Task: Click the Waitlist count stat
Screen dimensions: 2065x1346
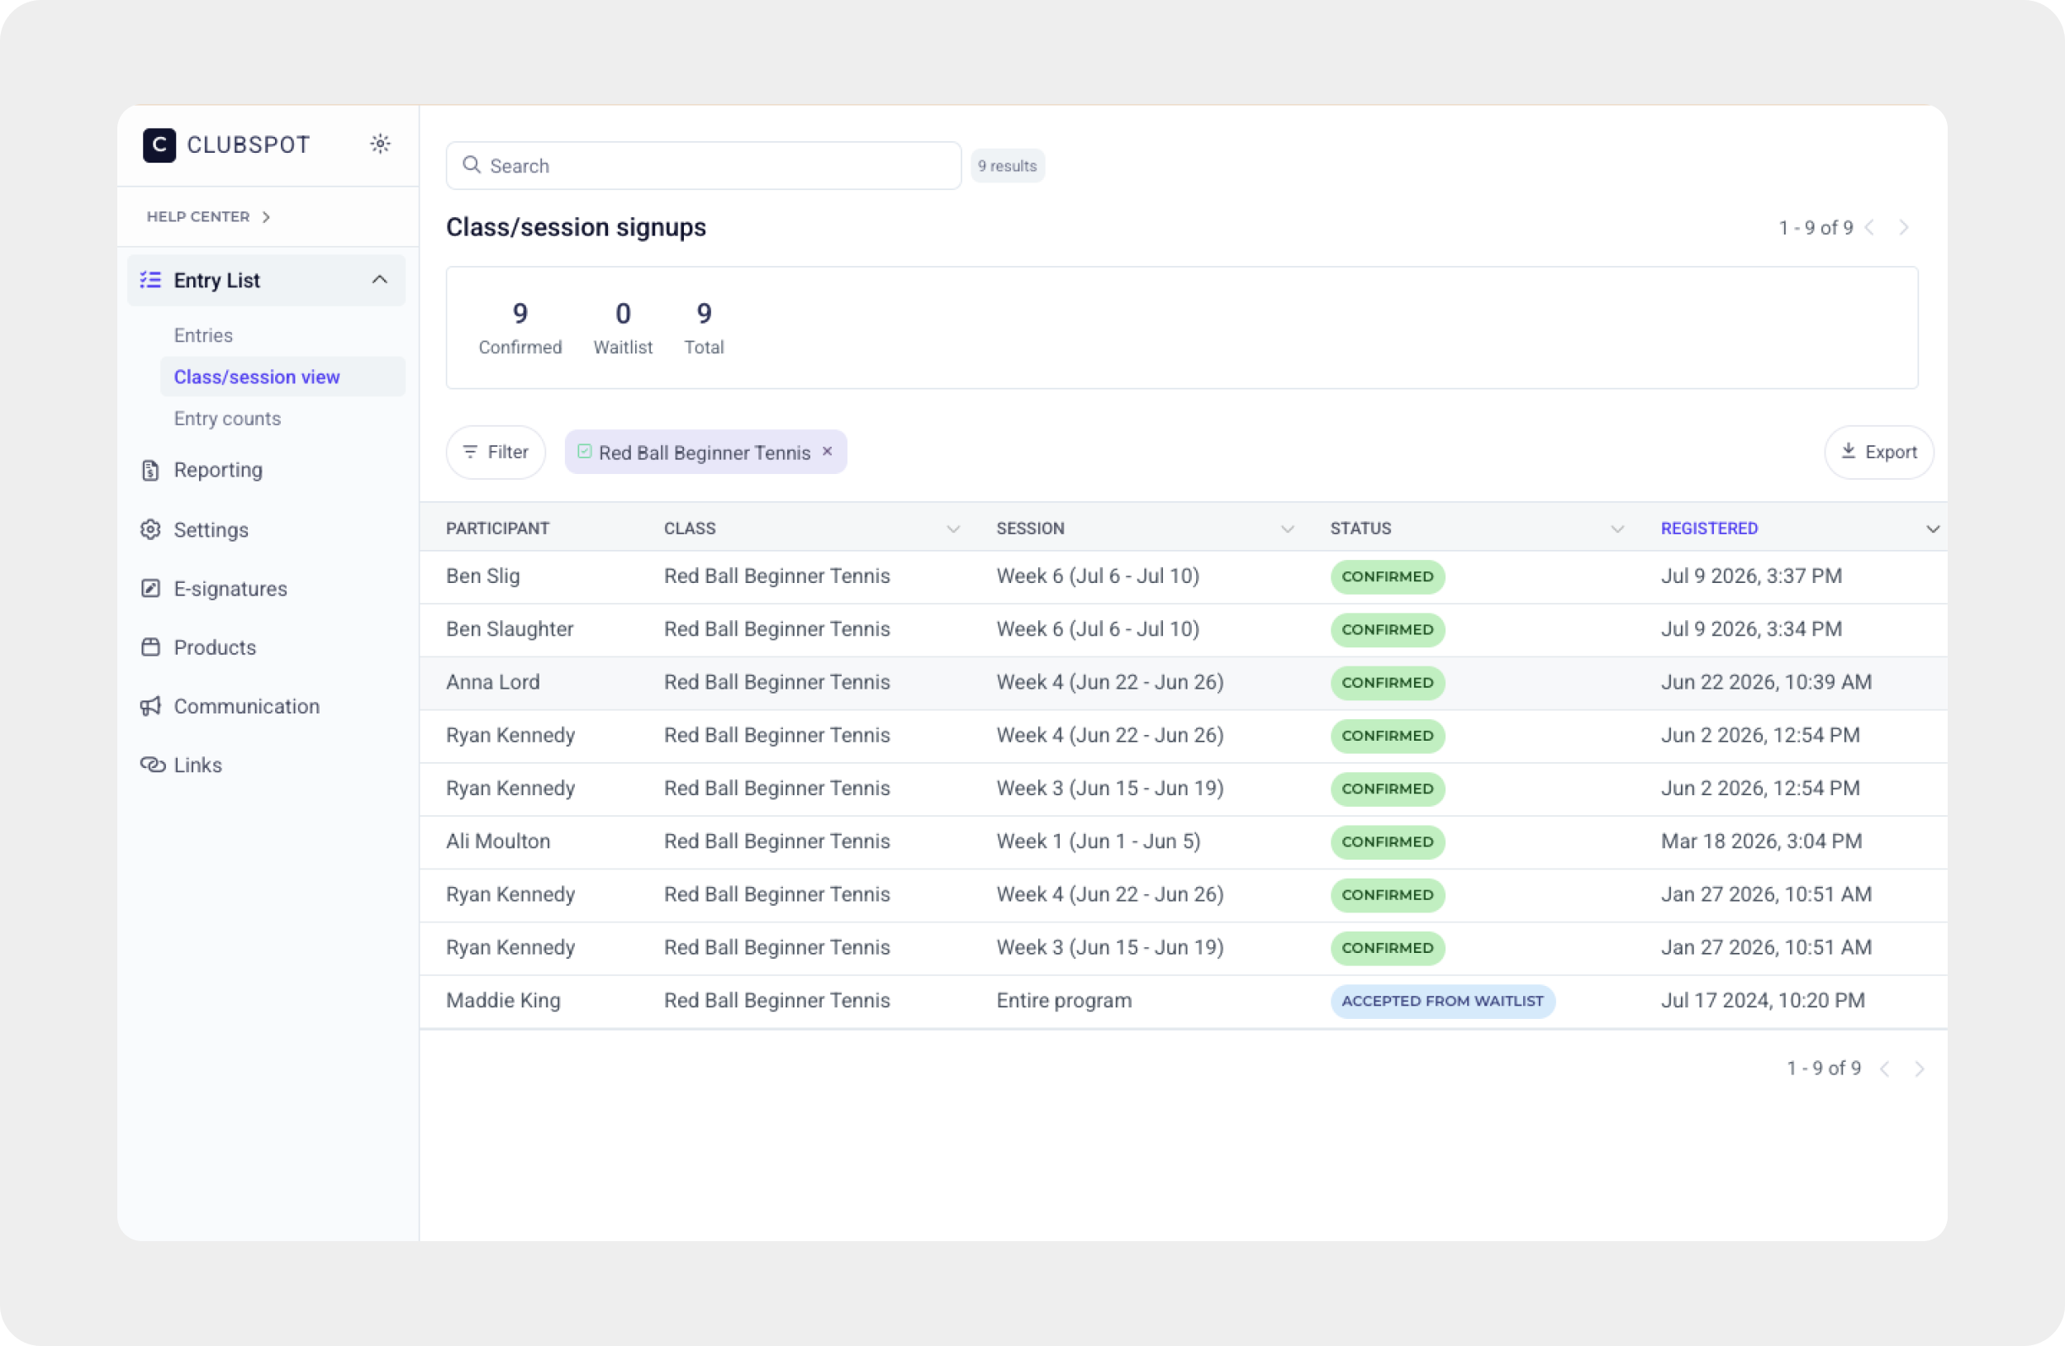Action: click(623, 328)
